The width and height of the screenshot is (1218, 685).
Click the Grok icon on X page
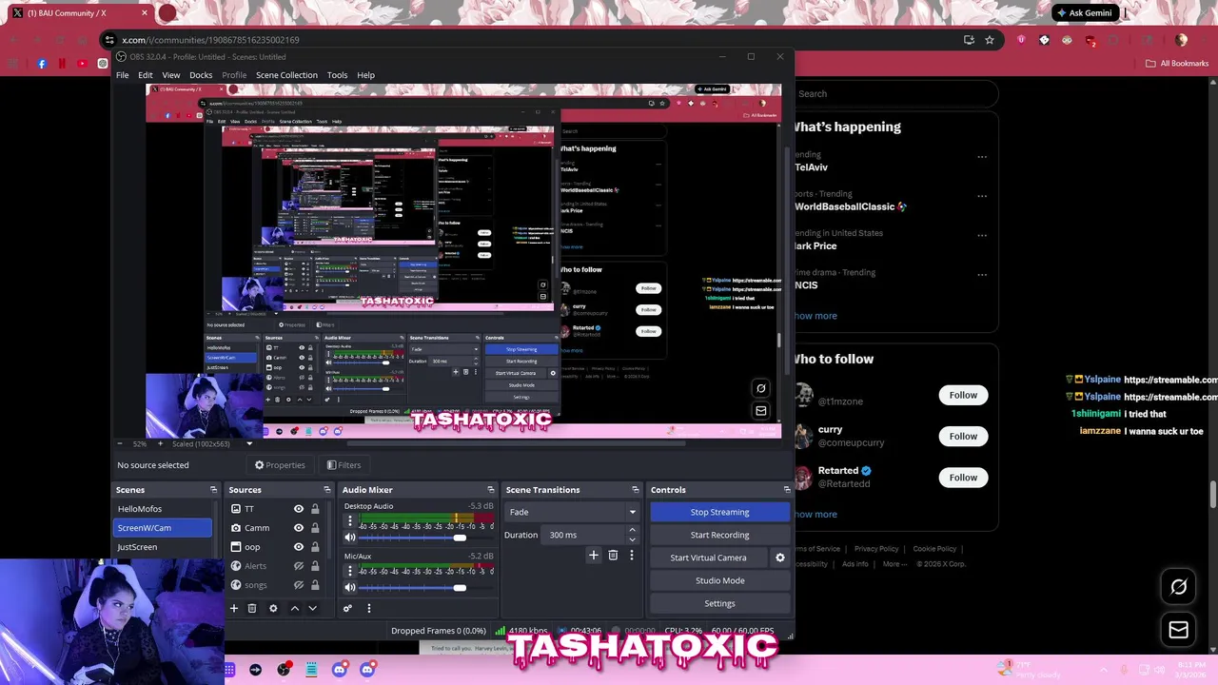tap(1178, 587)
